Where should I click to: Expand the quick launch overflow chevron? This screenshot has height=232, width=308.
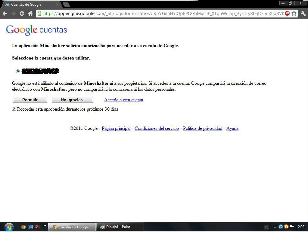click(x=44, y=225)
